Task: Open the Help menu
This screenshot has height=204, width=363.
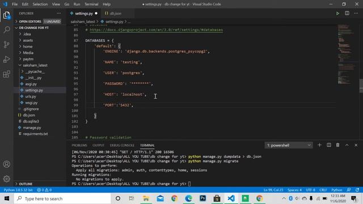Action: tap(107, 4)
